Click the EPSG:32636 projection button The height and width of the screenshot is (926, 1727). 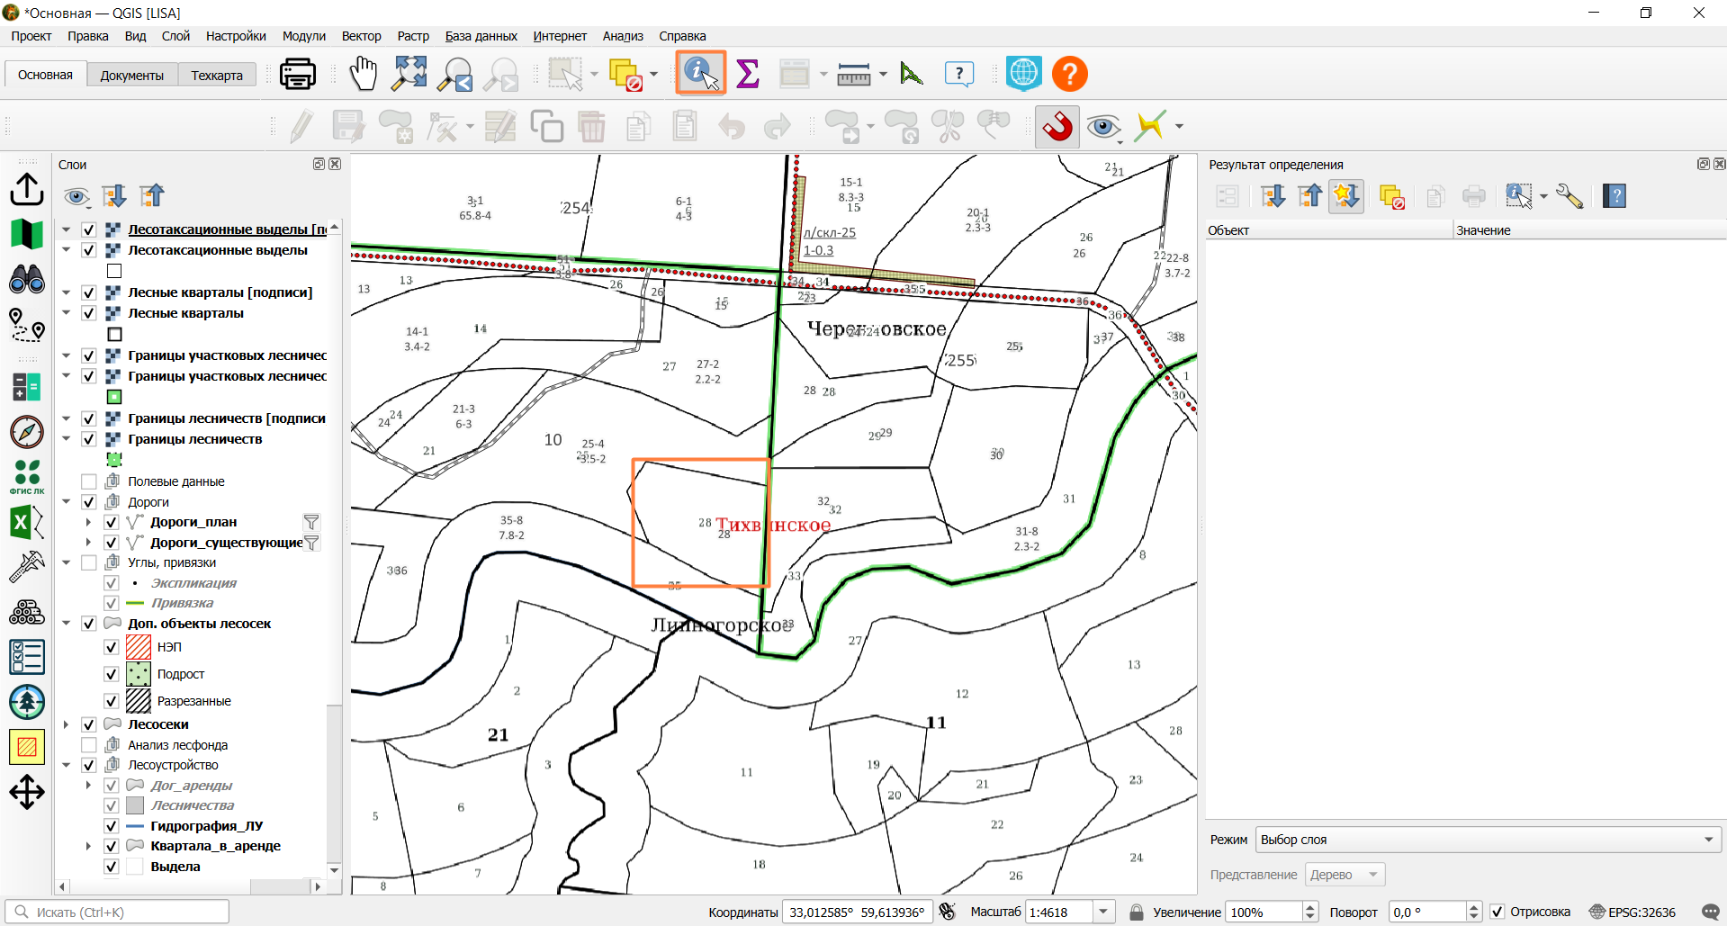(1633, 912)
